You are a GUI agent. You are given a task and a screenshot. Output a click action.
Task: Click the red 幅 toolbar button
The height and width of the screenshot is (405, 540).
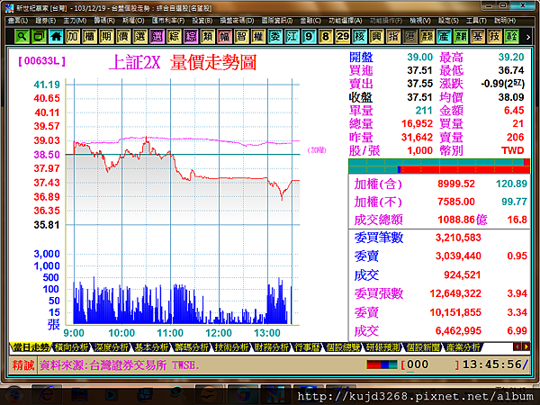tap(224, 36)
